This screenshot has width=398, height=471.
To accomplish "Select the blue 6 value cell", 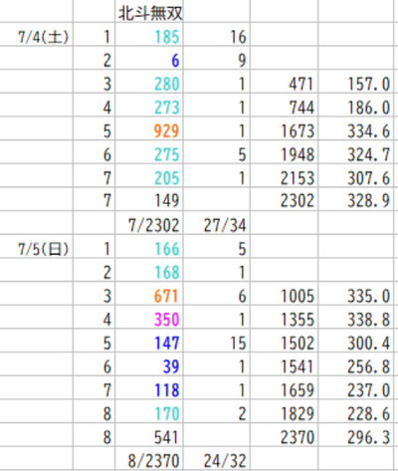I will (x=149, y=61).
